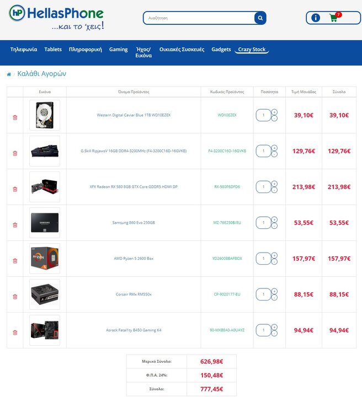The height and width of the screenshot is (397, 362).
Task: Increase quantity of G.Skill RipjawsV RAM
Action: [x=274, y=148]
